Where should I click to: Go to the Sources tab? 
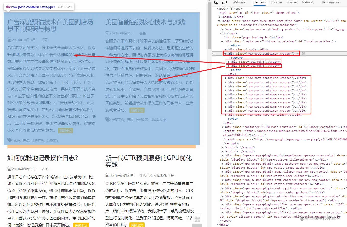click(292, 2)
